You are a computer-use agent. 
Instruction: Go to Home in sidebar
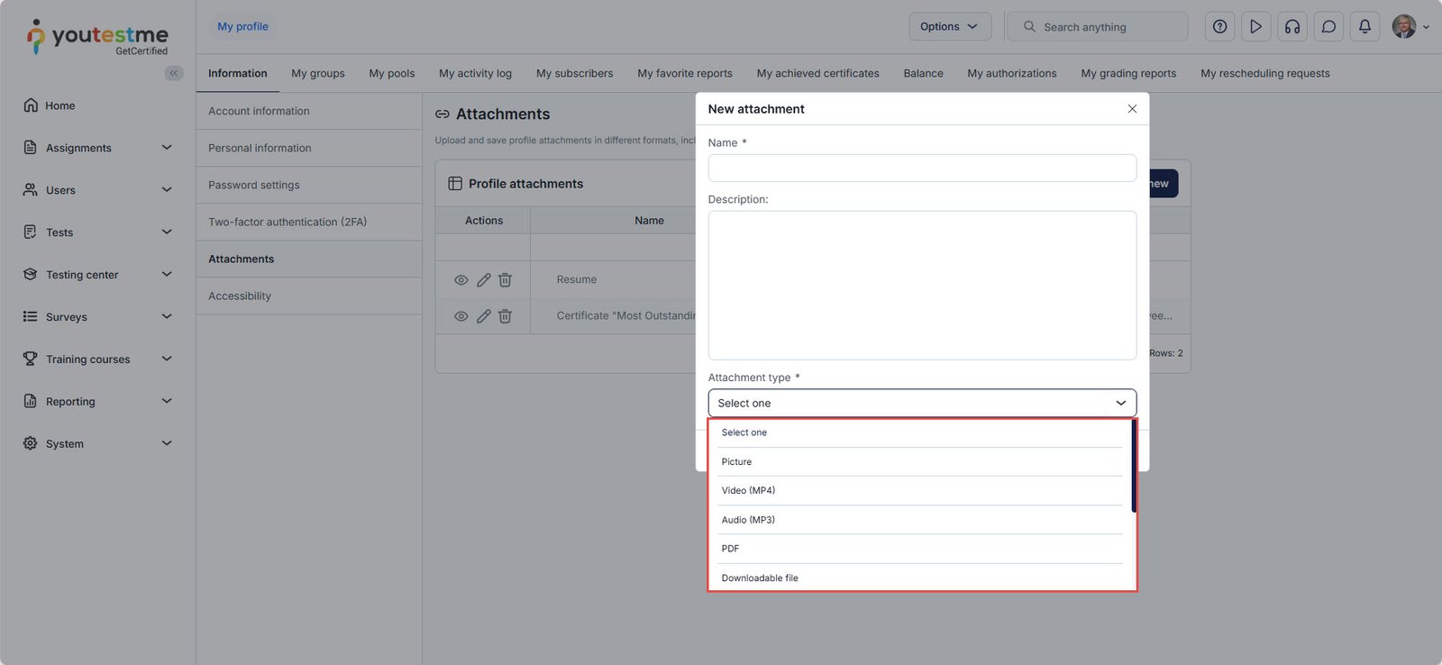click(59, 105)
